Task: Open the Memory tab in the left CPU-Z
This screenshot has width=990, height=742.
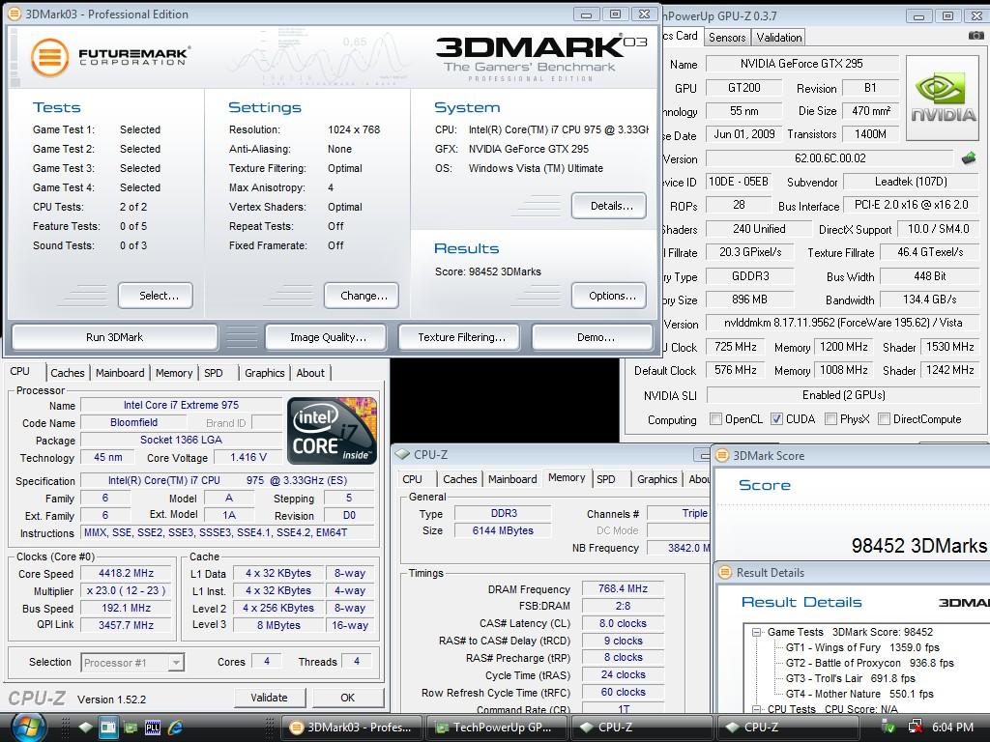Action: point(174,373)
